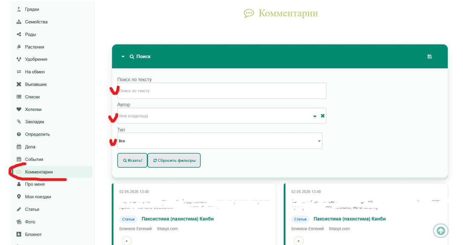Open Семейства in the sidebar menu
This screenshot has width=463, height=245.
(x=36, y=22)
